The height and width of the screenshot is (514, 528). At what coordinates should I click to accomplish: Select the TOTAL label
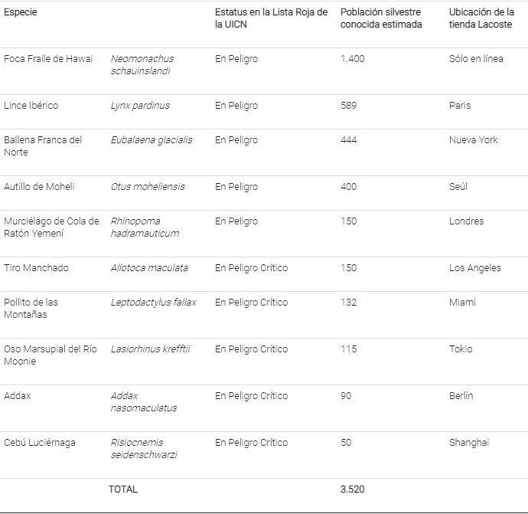(x=123, y=489)
